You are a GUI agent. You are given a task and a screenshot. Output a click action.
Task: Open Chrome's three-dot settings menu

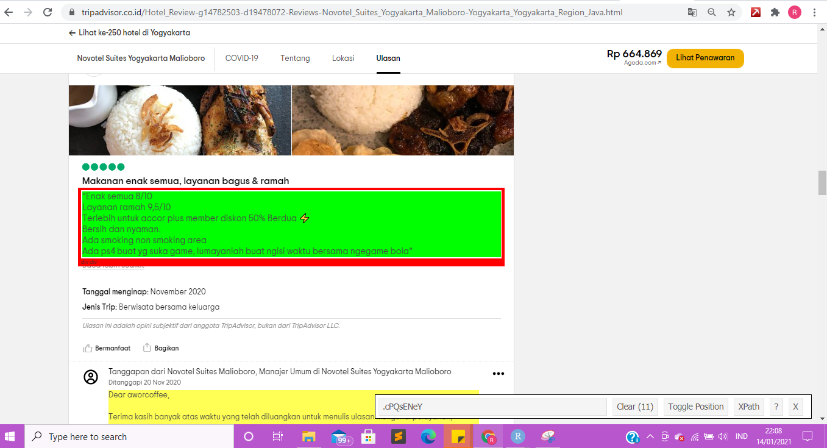tap(815, 12)
